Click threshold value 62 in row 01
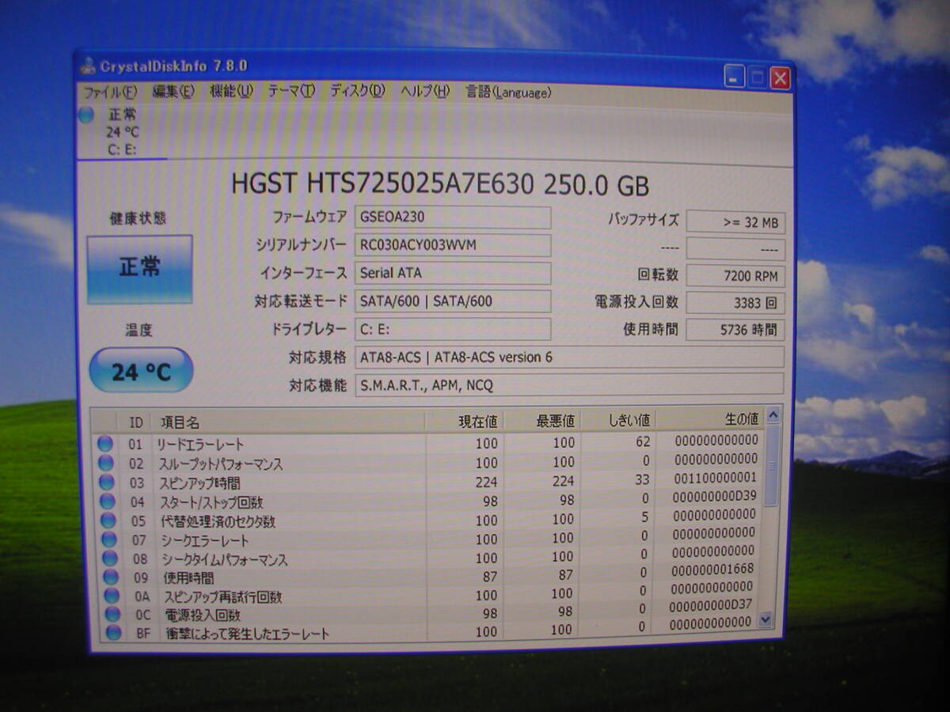 coord(643,441)
